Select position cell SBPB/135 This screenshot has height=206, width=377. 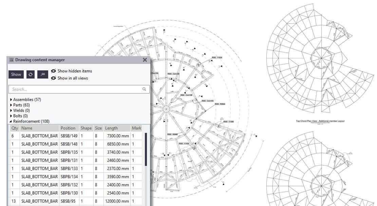coord(69,152)
